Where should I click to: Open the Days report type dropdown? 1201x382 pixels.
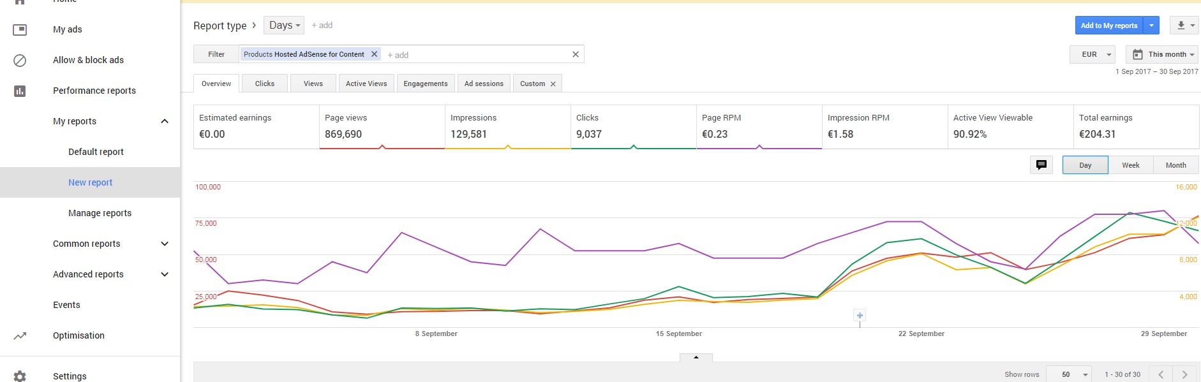[284, 26]
